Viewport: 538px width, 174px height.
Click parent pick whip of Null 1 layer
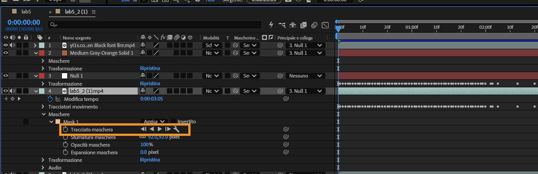tap(281, 76)
